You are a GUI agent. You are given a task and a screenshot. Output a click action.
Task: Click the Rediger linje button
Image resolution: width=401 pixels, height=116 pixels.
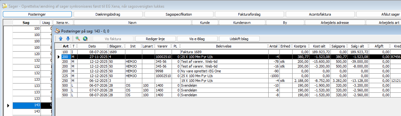pyautogui.click(x=155, y=39)
